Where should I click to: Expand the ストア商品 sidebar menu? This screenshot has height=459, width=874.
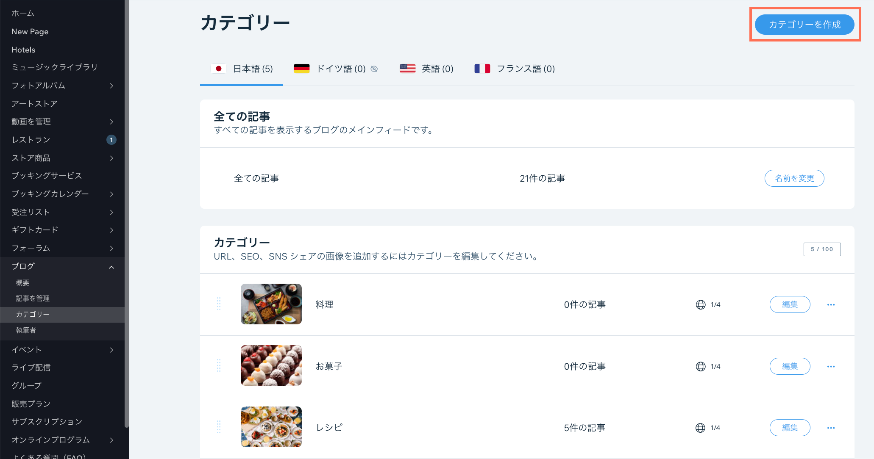111,158
